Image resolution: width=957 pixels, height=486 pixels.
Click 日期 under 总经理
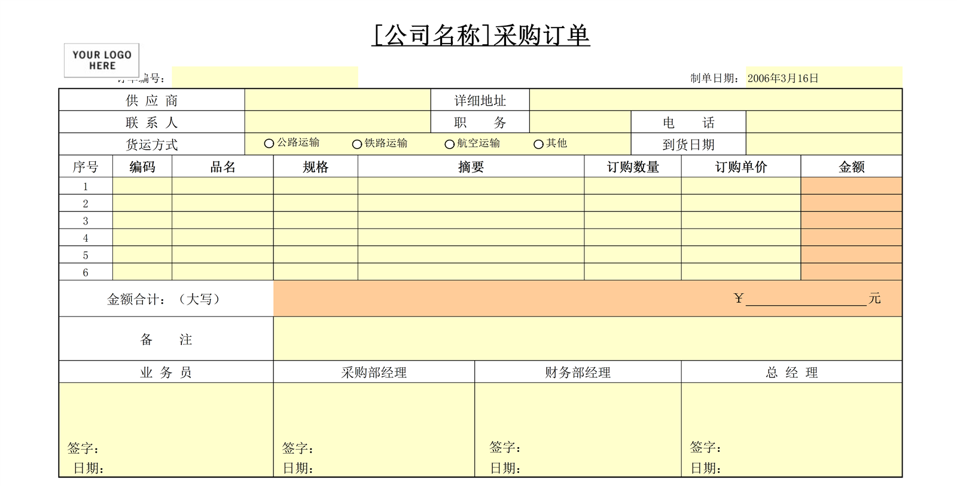point(706,469)
